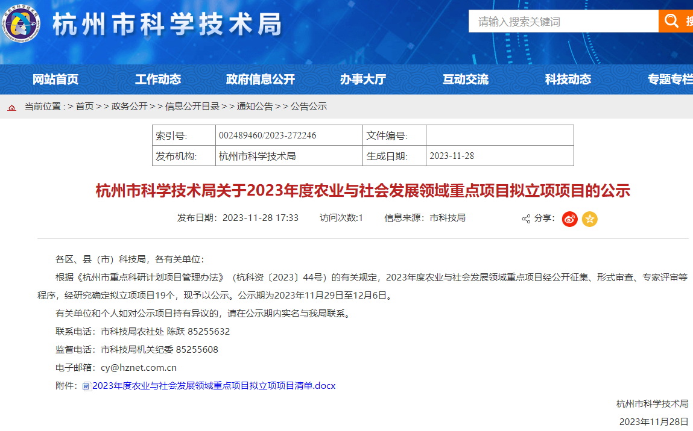
Task: Click the 首页 breadcrumb link
Action: point(84,107)
